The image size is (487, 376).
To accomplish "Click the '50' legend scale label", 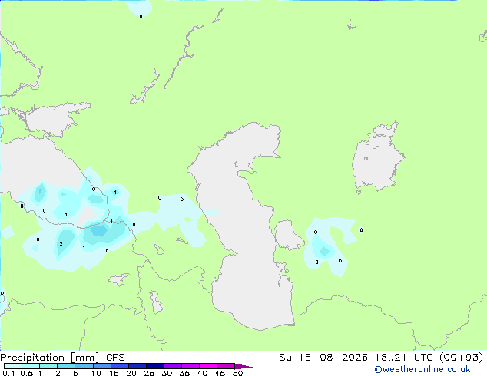I will tap(237, 373).
